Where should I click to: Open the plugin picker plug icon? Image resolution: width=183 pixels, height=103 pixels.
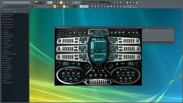[111, 6]
